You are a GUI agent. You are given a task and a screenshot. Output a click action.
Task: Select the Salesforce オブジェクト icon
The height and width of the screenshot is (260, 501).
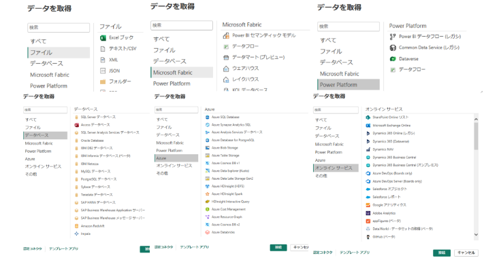368,189
